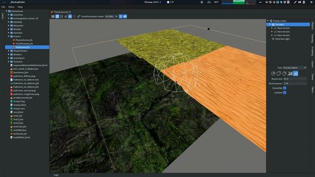
Task: Select problemmodel.j3o file
Action: (21, 98)
